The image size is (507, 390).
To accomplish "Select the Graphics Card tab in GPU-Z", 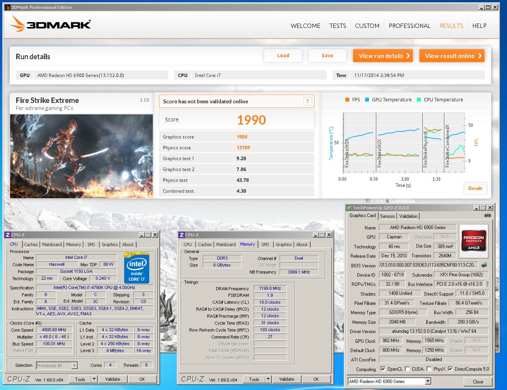I will pos(362,216).
